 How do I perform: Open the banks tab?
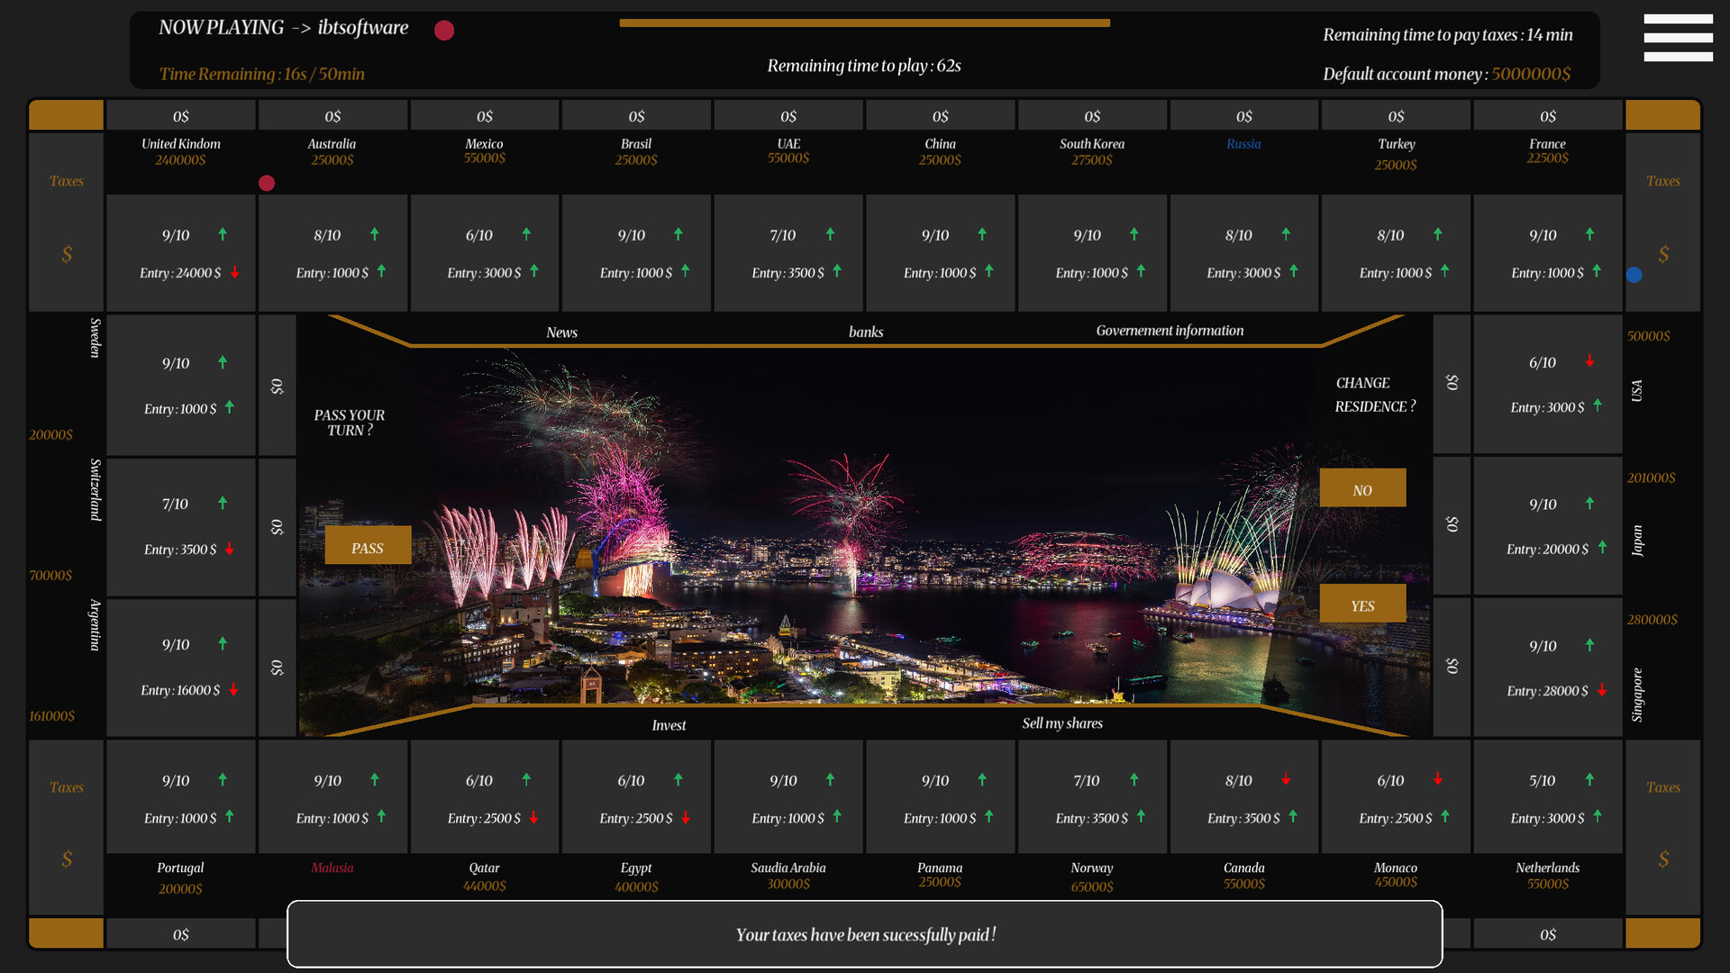(x=866, y=332)
